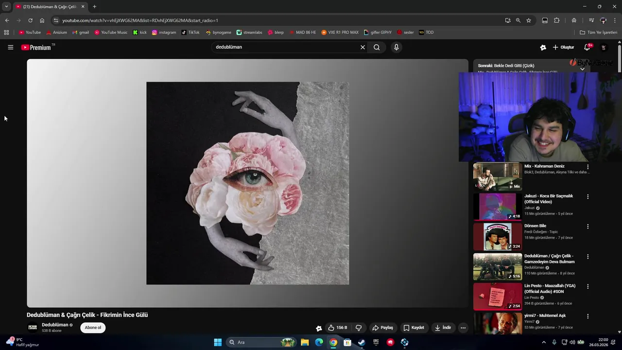Bookmark this page with star icon
This screenshot has width=622, height=350.
pyautogui.click(x=529, y=20)
